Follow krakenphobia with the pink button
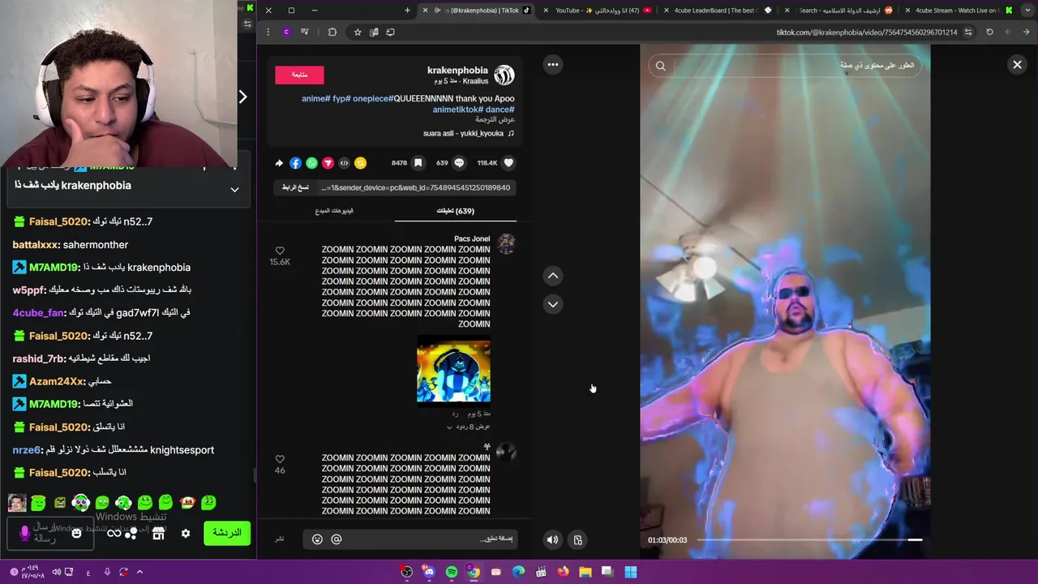The image size is (1038, 584). [299, 75]
